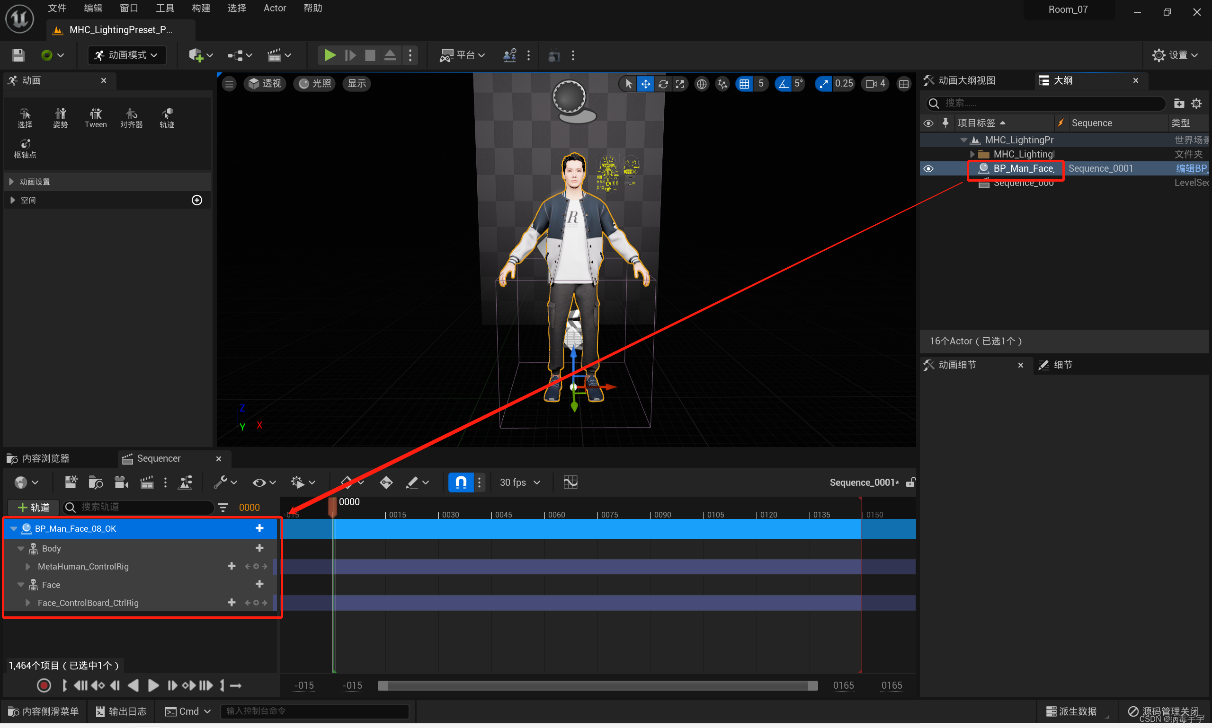Click the save level floppy icon
This screenshot has width=1212, height=728.
click(18, 55)
